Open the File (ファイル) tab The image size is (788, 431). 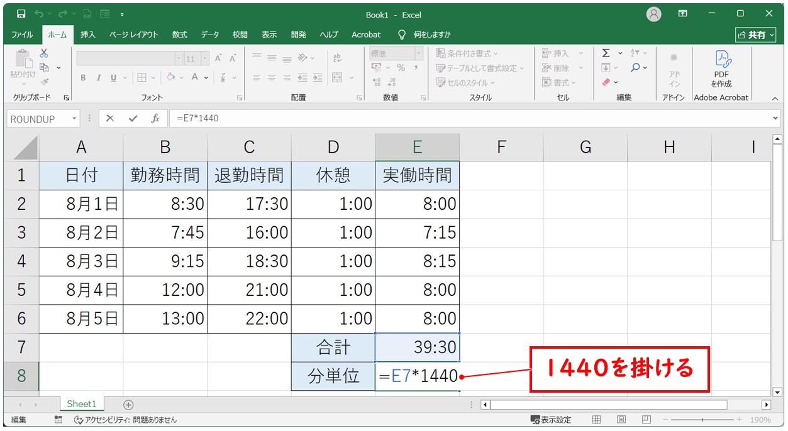(23, 35)
